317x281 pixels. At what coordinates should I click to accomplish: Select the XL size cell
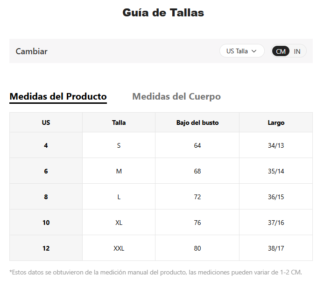pos(119,223)
